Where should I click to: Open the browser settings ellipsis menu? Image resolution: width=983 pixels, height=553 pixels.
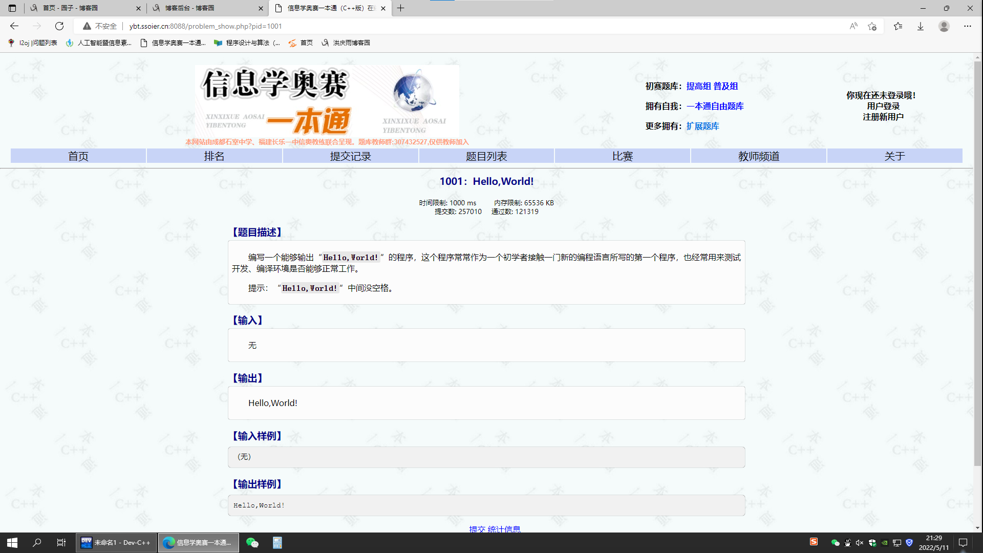[x=967, y=26]
